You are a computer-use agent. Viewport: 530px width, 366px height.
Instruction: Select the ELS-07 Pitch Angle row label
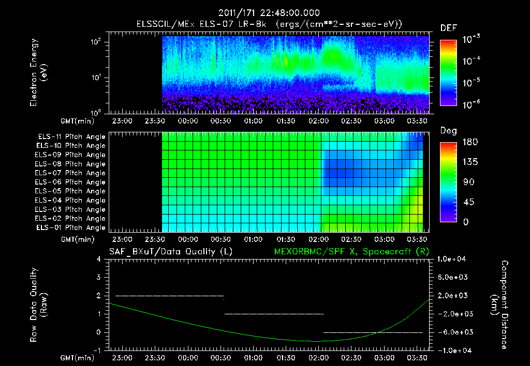70,173
